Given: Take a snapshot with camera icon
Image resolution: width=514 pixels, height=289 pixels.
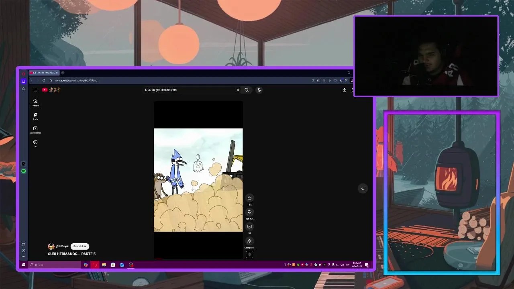Looking at the screenshot, I should pyautogui.click(x=318, y=80).
